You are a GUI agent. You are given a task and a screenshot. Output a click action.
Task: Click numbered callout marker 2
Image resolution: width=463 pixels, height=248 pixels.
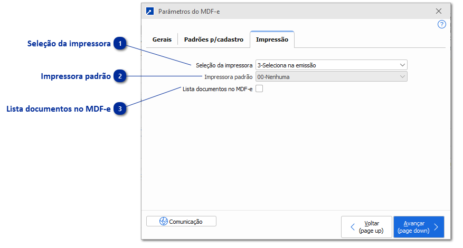121,76
